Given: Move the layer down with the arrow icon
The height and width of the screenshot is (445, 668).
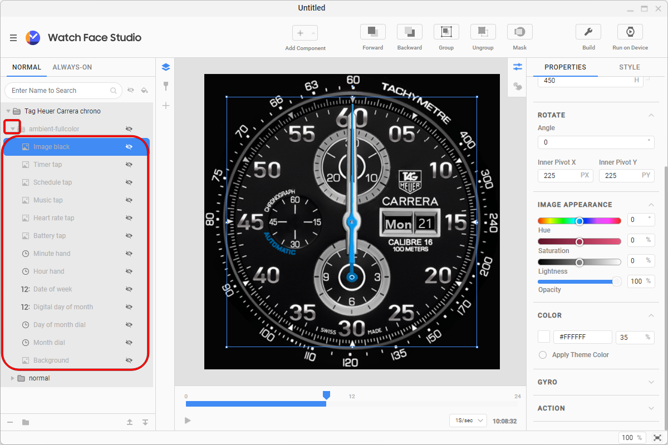Looking at the screenshot, I should click(145, 422).
